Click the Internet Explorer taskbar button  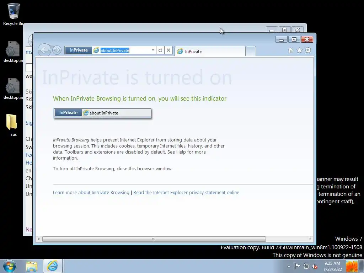pos(53,266)
